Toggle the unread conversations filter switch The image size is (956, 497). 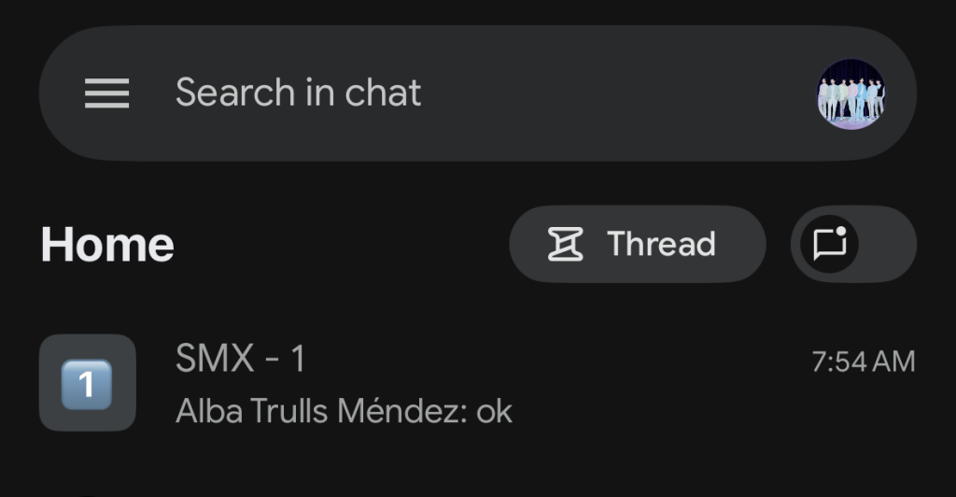tap(853, 245)
